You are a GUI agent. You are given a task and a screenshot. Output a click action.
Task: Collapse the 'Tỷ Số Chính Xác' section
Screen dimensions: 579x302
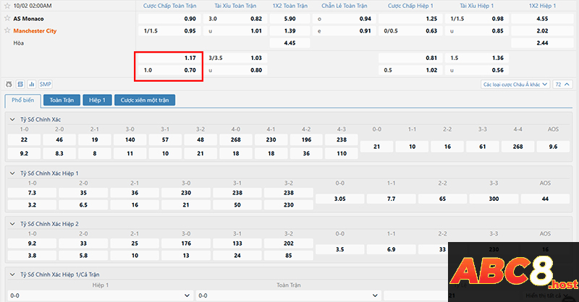pos(11,118)
